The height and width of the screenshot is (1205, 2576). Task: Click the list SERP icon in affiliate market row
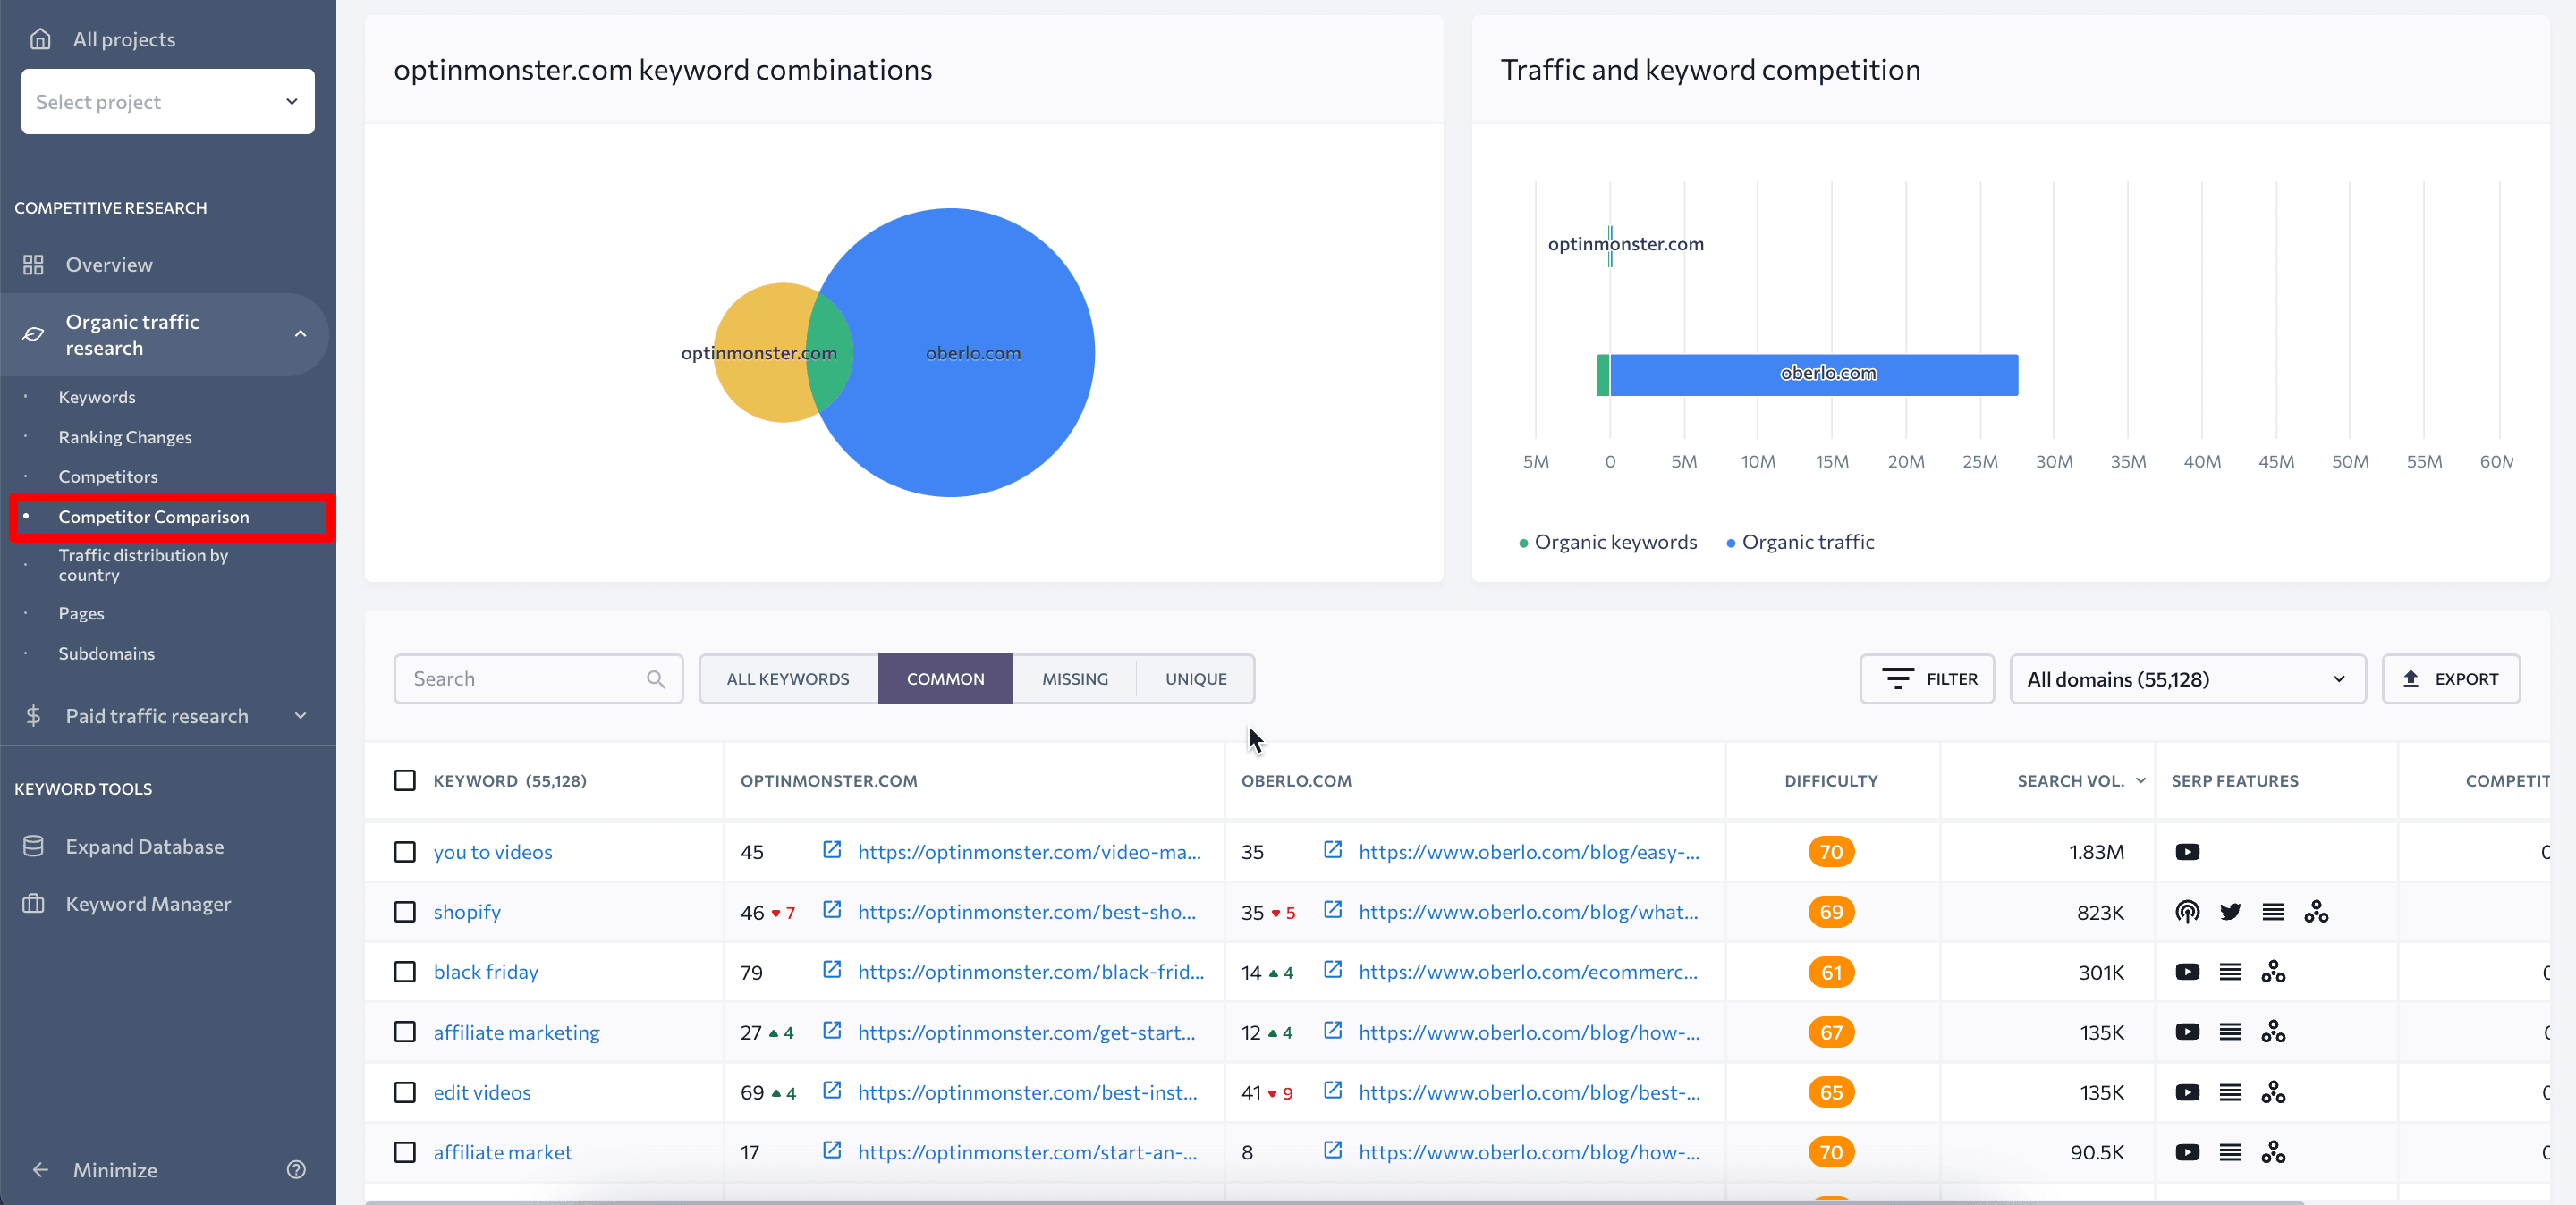[x=2230, y=1152]
